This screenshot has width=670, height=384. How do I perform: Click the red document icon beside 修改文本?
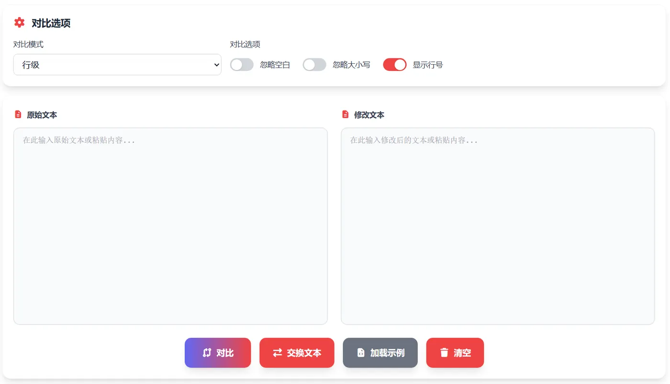tap(345, 114)
